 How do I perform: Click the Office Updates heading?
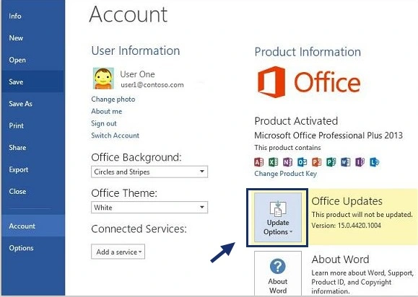click(x=347, y=201)
